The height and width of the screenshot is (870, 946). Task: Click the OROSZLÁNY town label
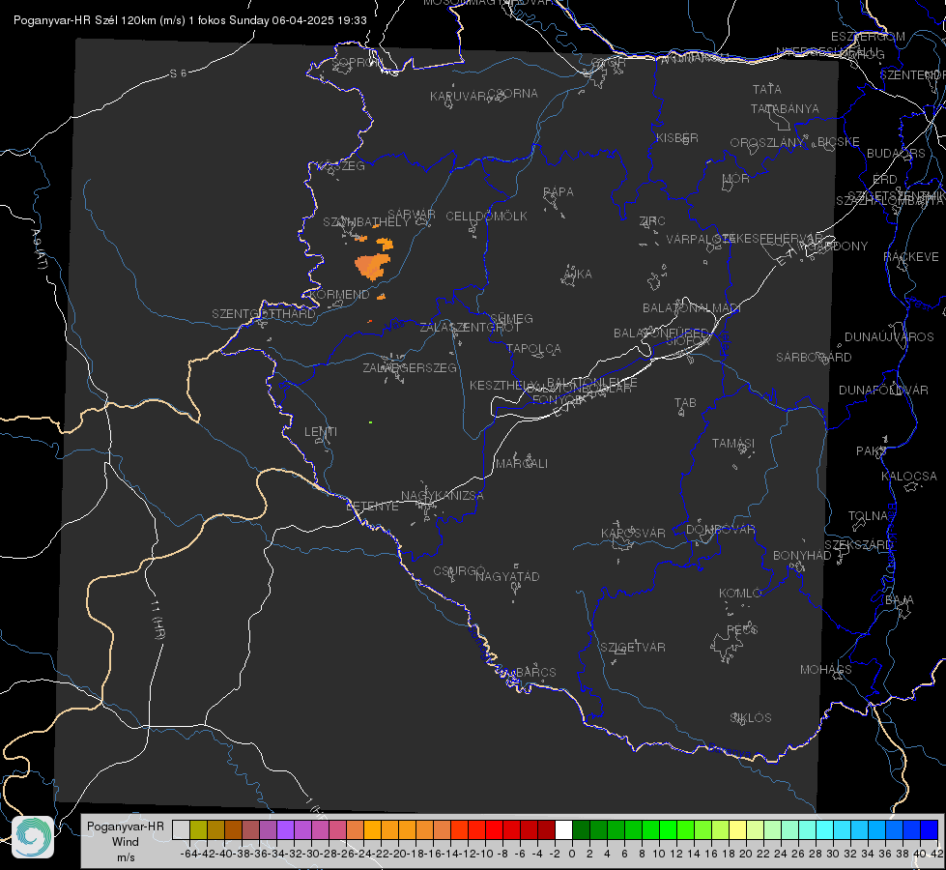[x=767, y=143]
